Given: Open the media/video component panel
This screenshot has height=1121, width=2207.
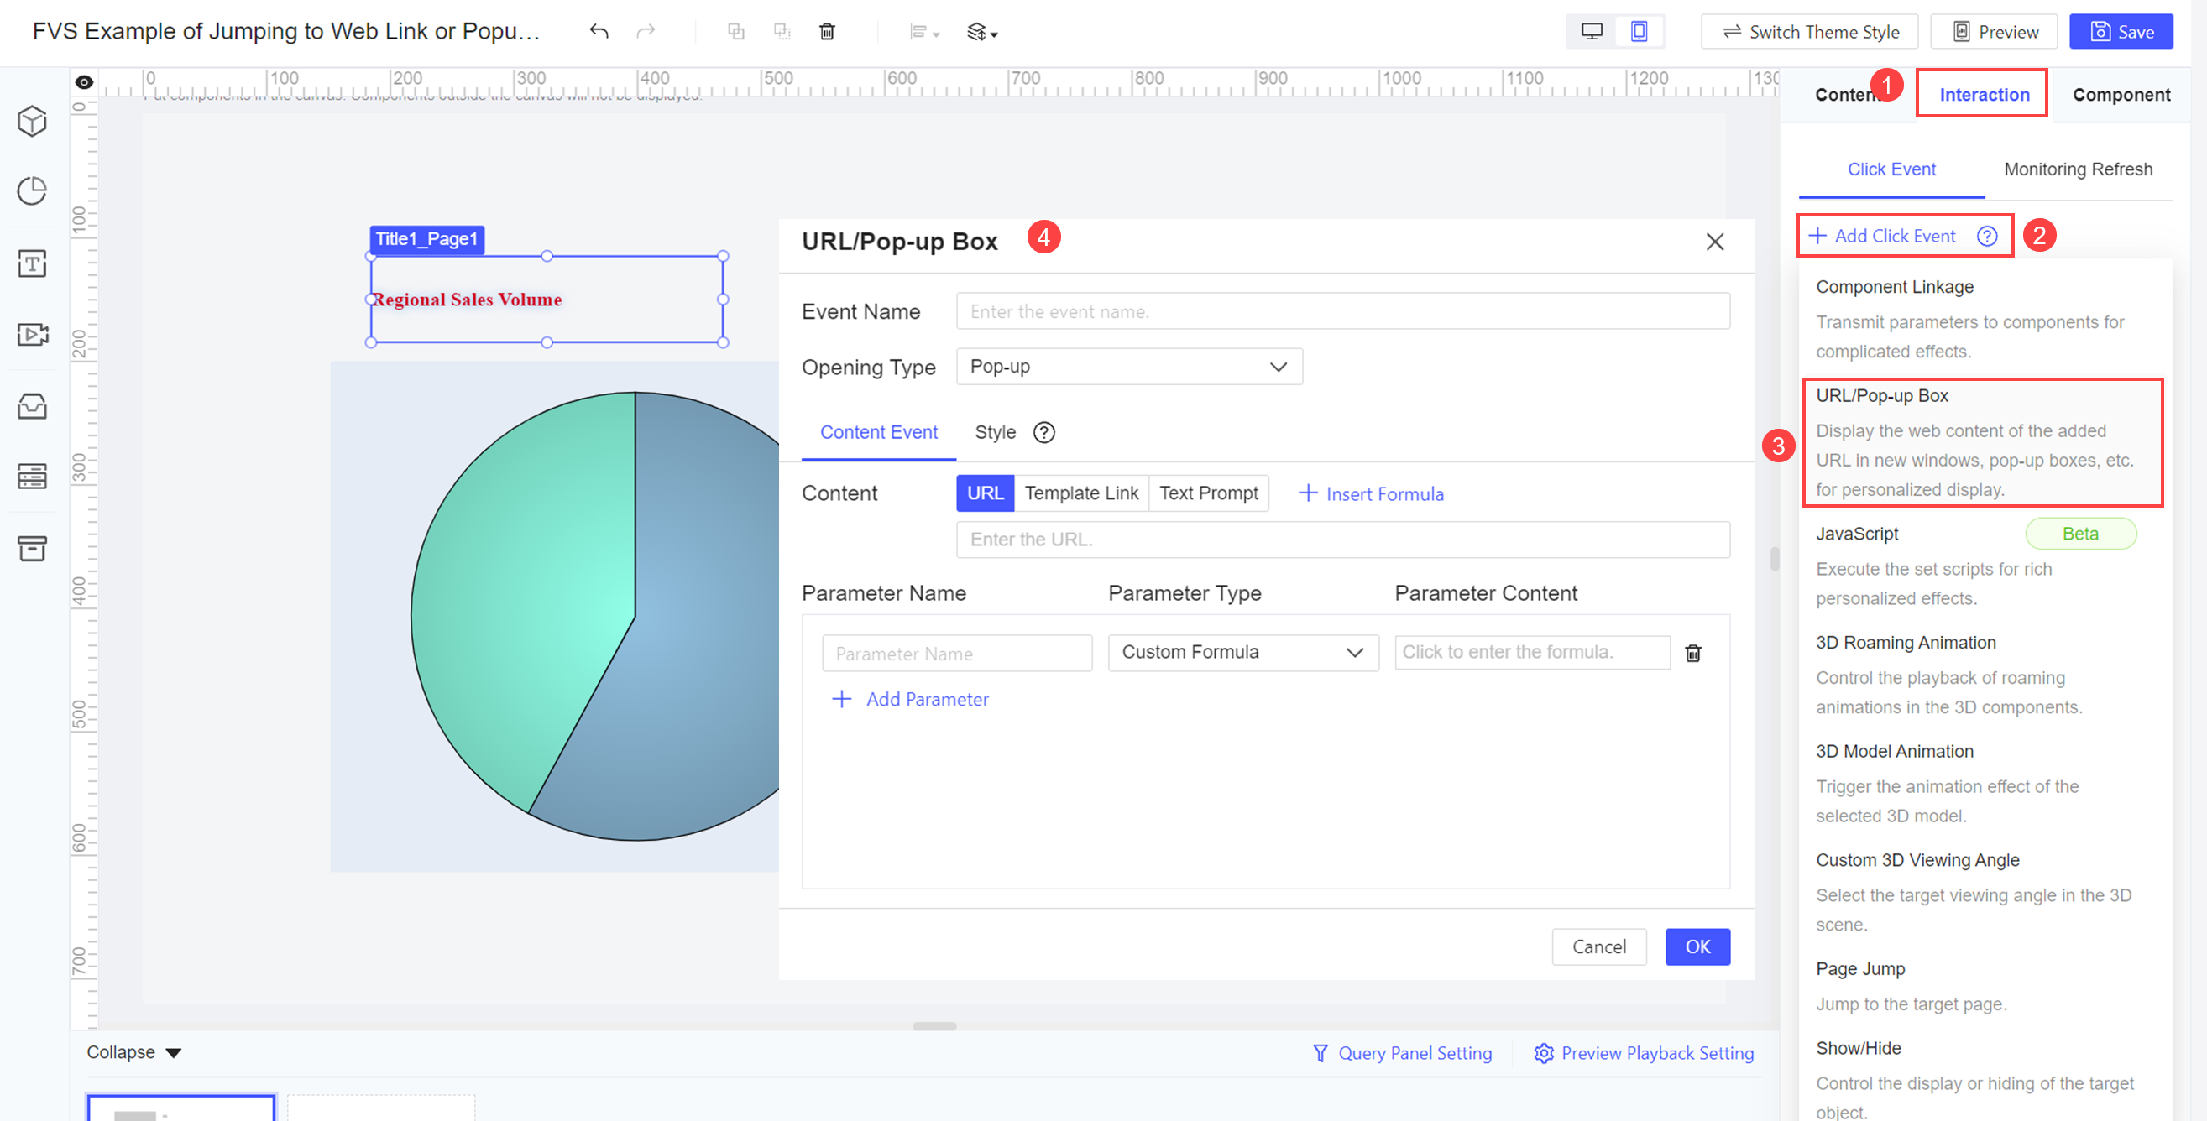Looking at the screenshot, I should point(32,335).
